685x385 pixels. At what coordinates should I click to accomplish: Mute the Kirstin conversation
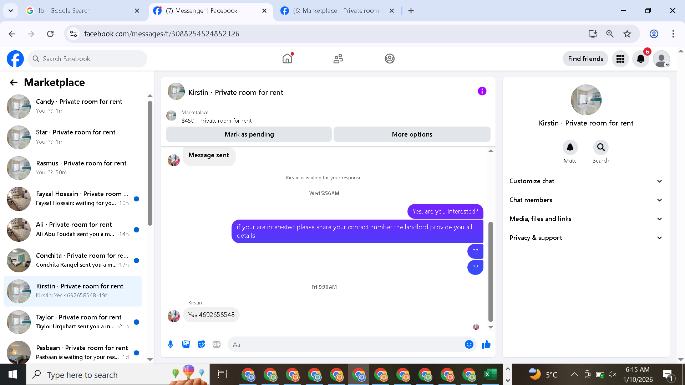point(570,148)
